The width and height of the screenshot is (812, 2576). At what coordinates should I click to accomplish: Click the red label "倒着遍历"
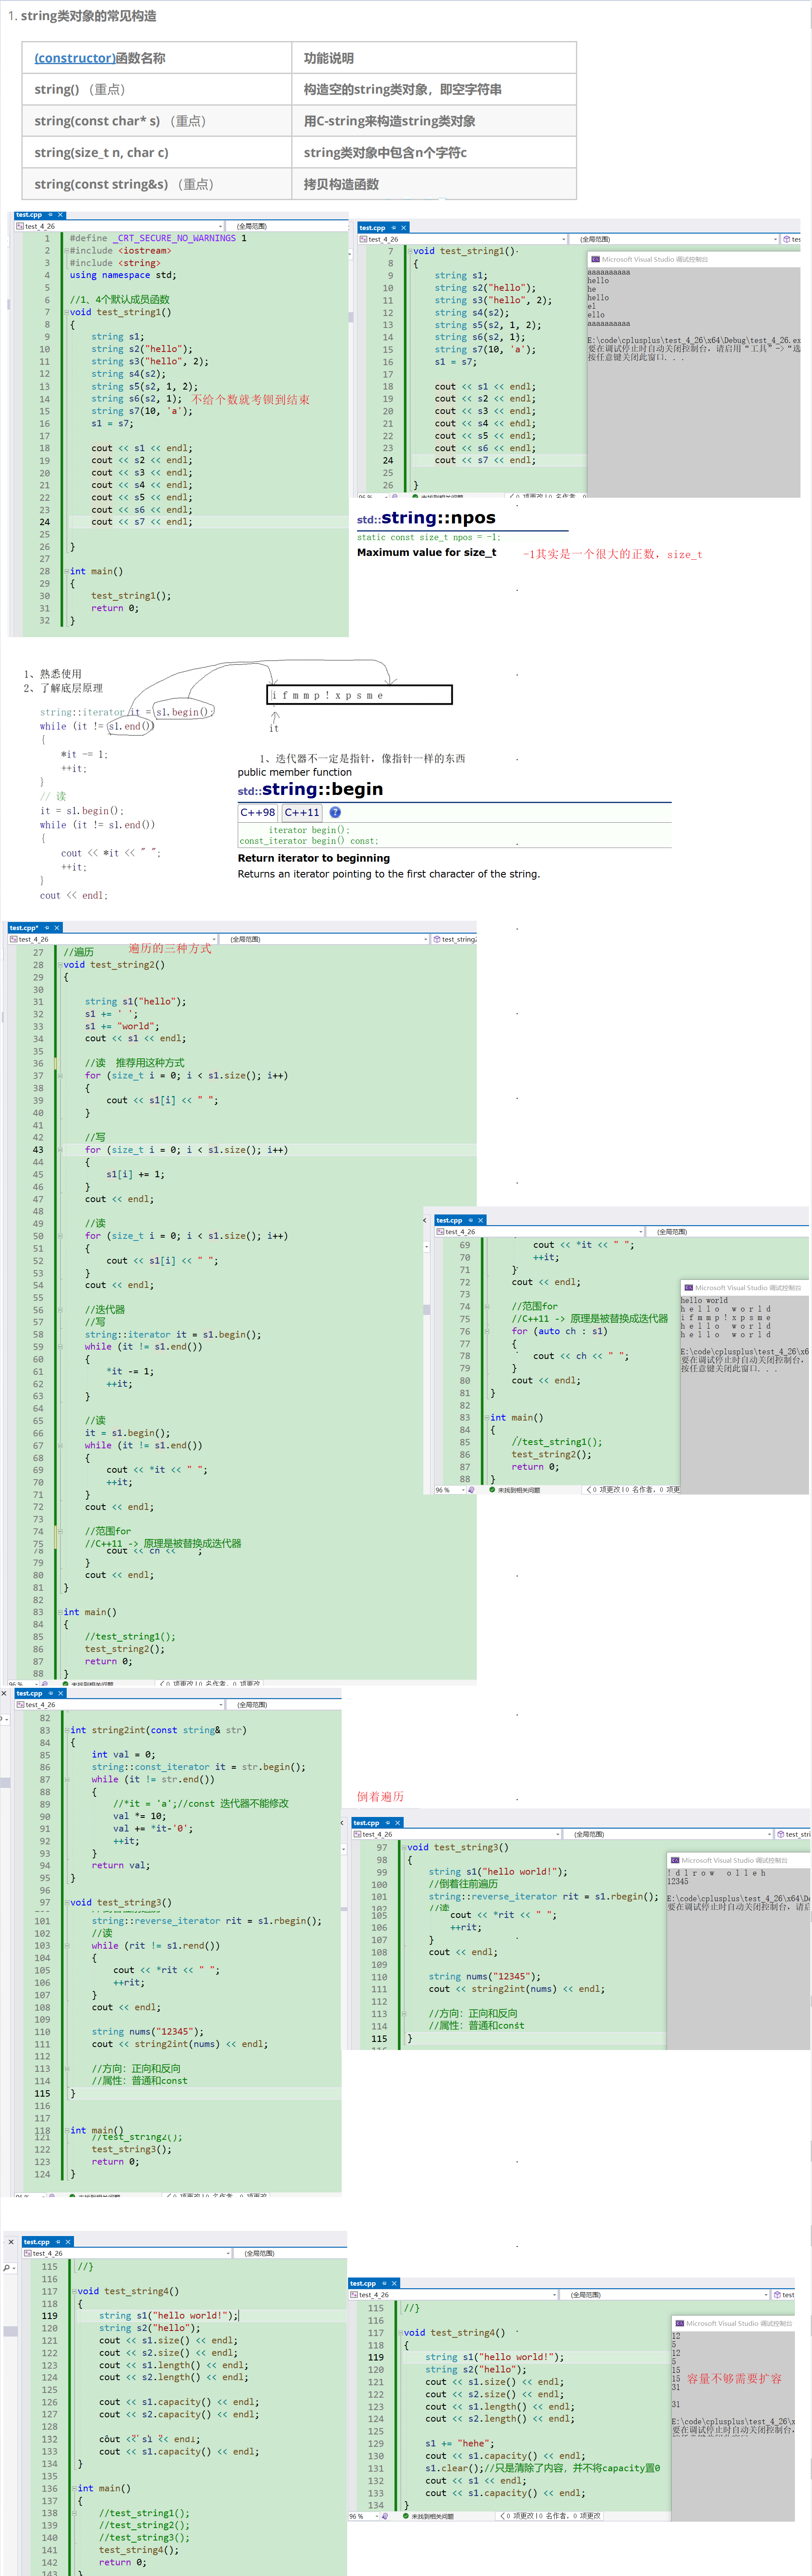pyautogui.click(x=380, y=1797)
